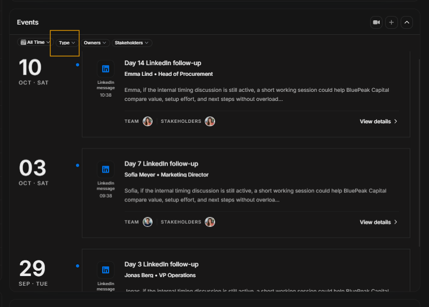The image size is (429, 307).
Task: Select text 'Jonas Berg • VP Operations'
Action: click(x=160, y=275)
